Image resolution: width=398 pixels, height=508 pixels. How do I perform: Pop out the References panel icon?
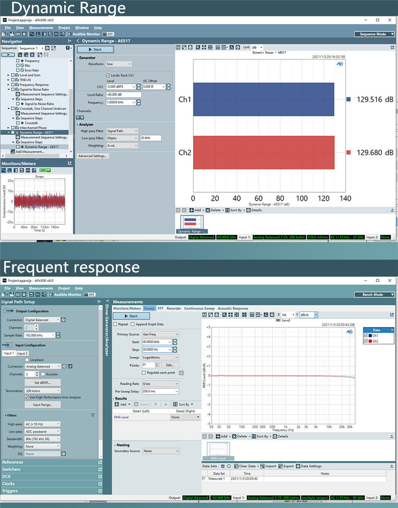click(x=100, y=462)
